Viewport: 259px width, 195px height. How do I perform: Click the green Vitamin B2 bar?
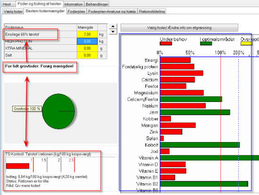click(x=204, y=184)
